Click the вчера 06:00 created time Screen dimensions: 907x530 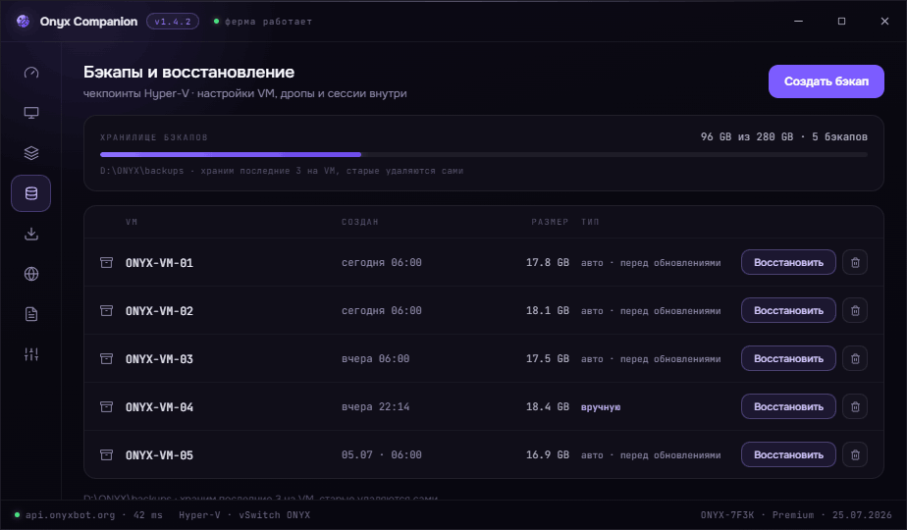[375, 359]
